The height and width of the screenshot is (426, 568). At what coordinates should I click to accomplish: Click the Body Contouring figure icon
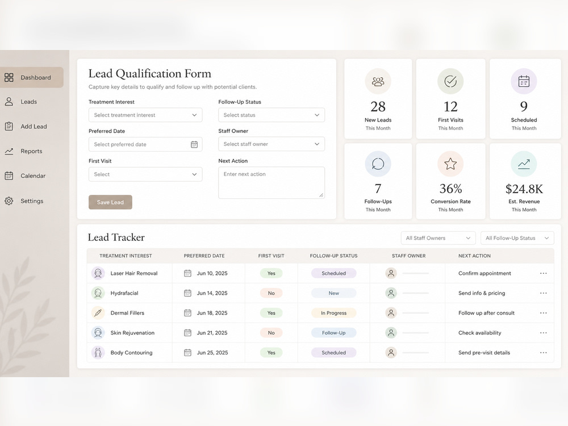pyautogui.click(x=98, y=353)
